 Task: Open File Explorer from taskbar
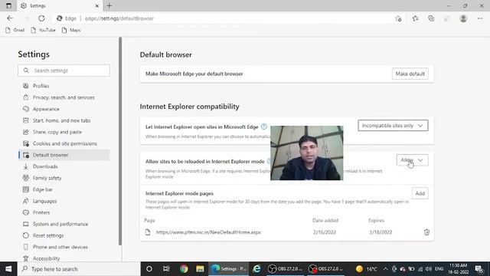[x=200, y=269]
